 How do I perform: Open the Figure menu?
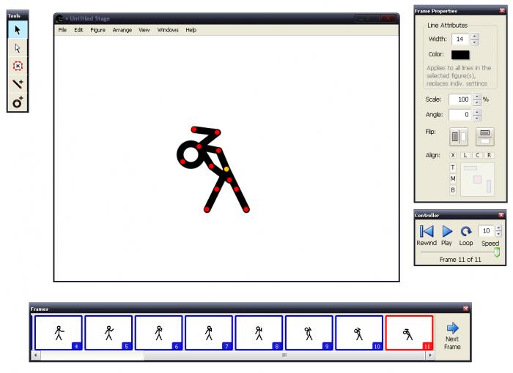97,30
